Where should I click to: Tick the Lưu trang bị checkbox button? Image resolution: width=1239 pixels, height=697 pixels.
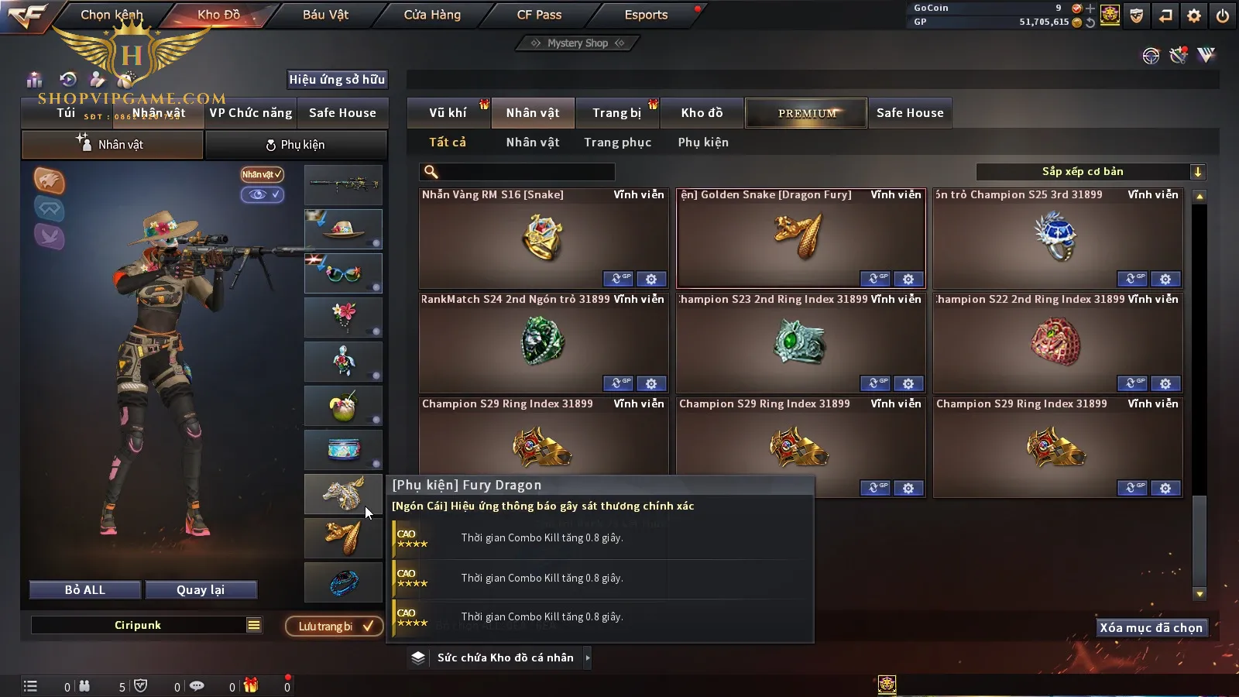(x=335, y=627)
